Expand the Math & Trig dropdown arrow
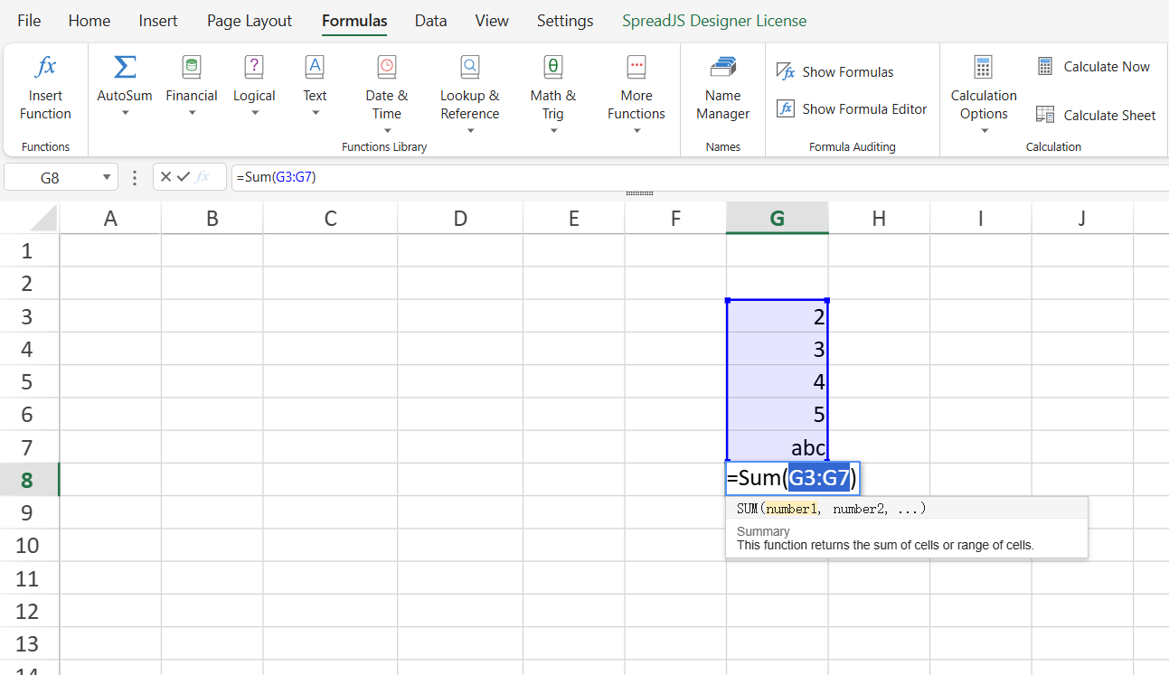This screenshot has width=1169, height=675. (x=553, y=131)
